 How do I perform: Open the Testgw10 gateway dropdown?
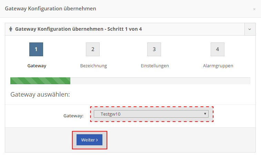coord(151,114)
